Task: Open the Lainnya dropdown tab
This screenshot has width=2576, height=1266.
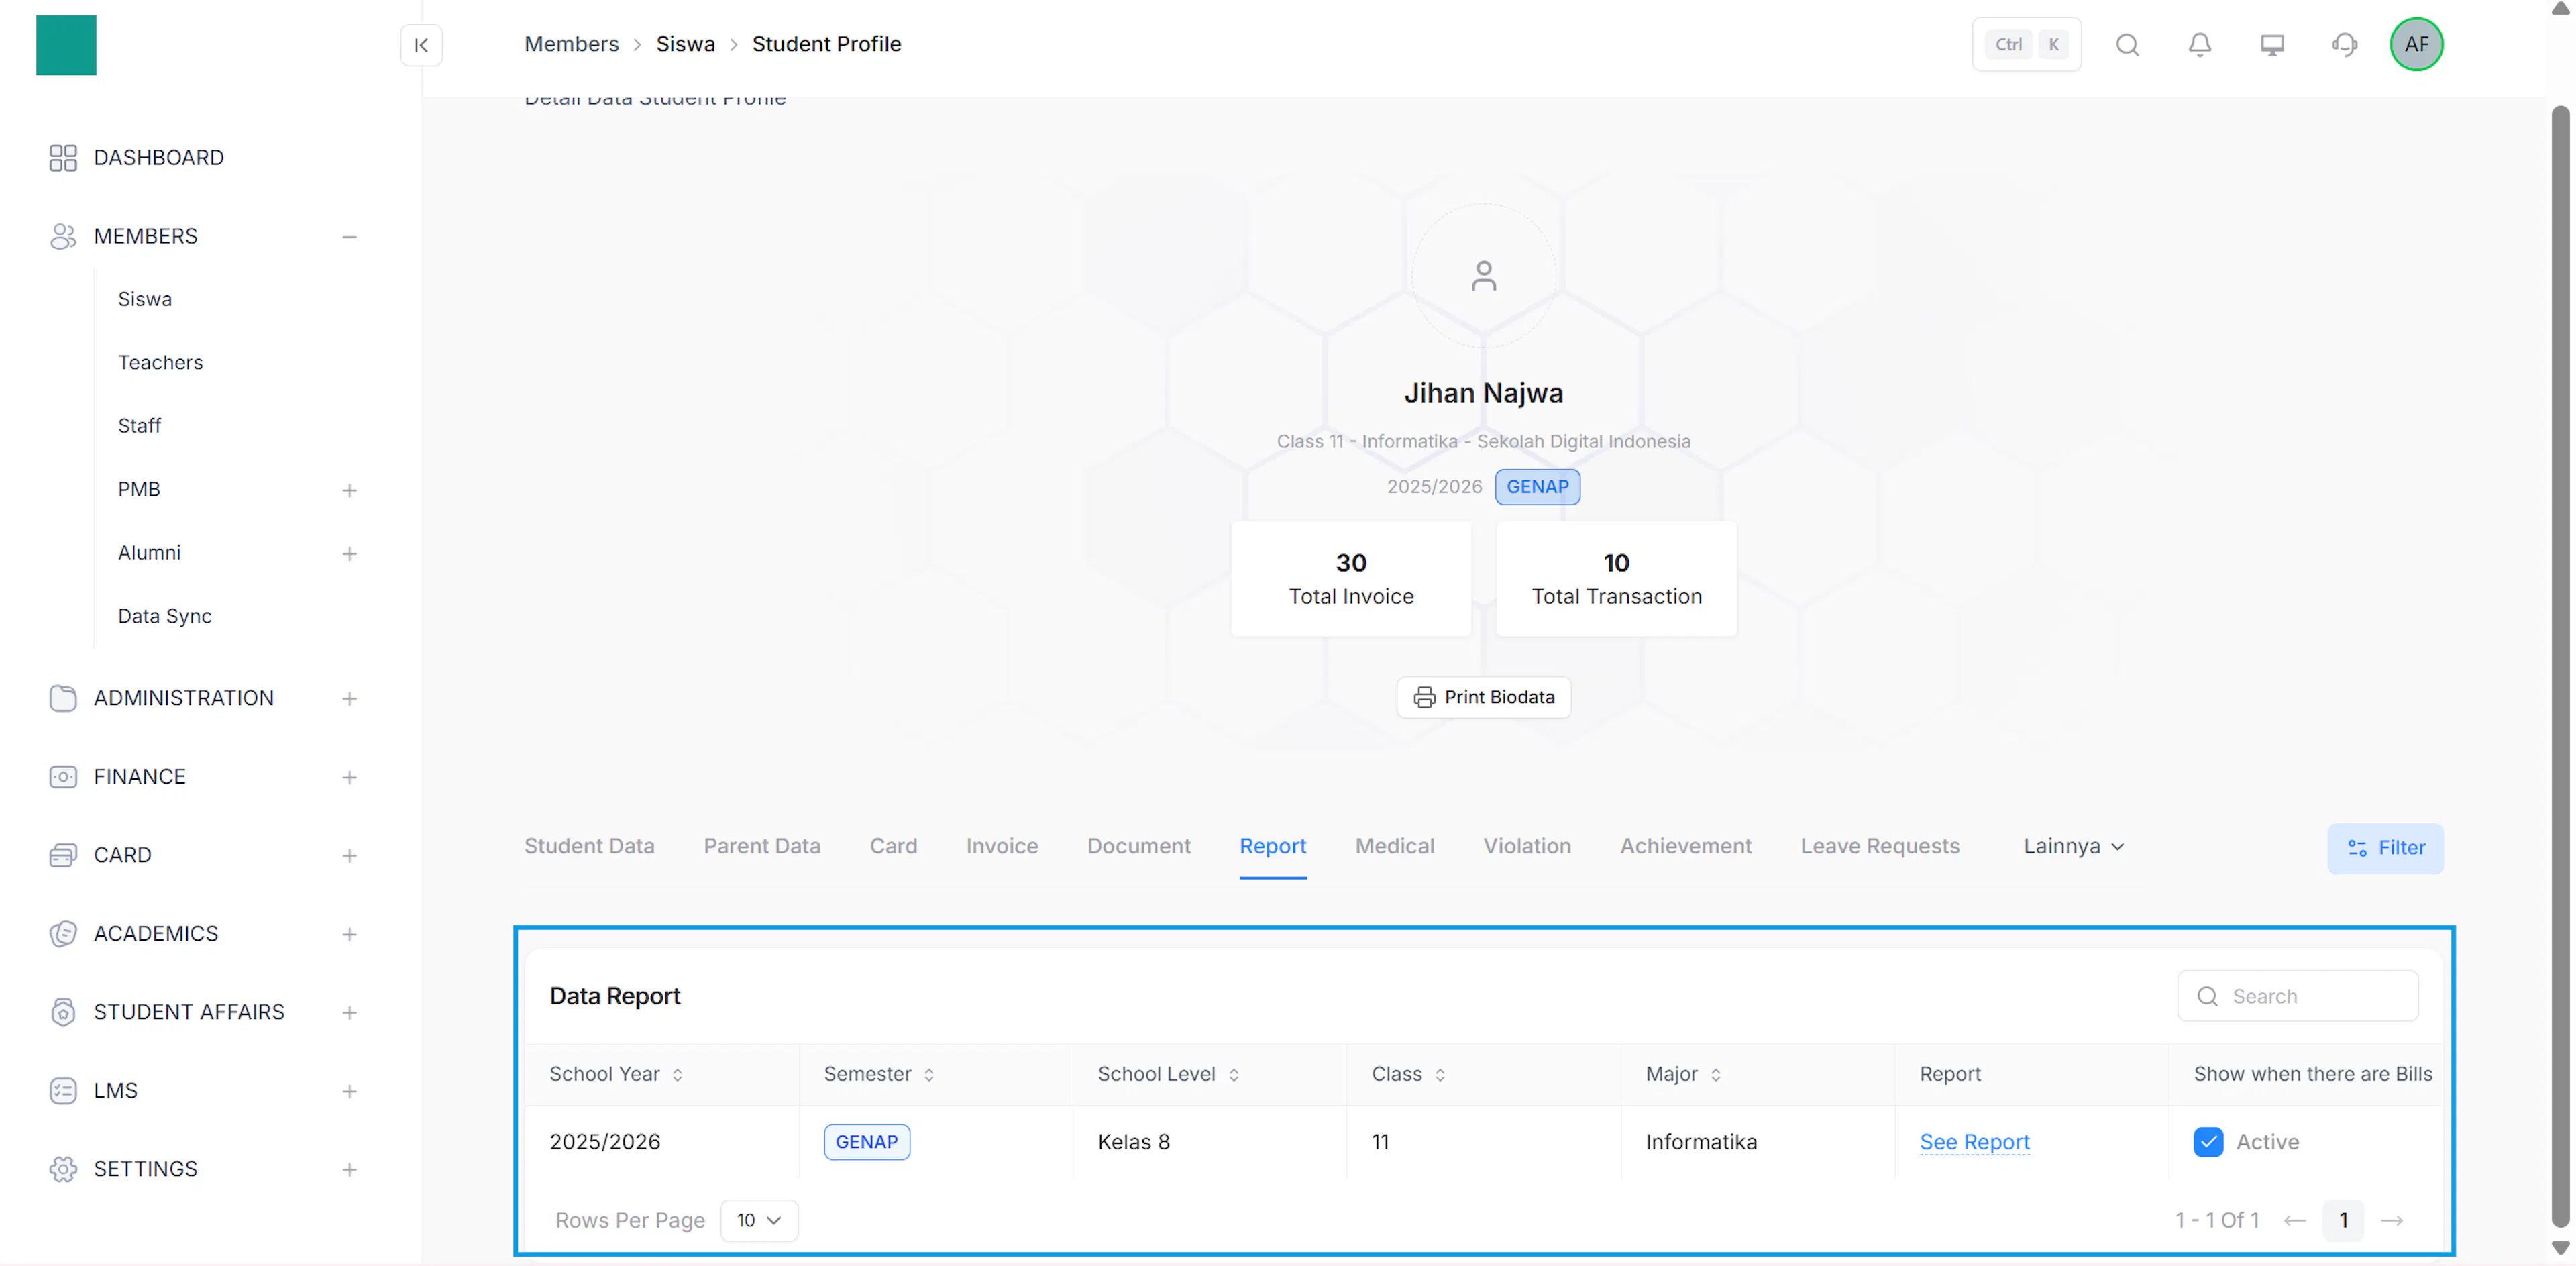Action: pos(2073,847)
